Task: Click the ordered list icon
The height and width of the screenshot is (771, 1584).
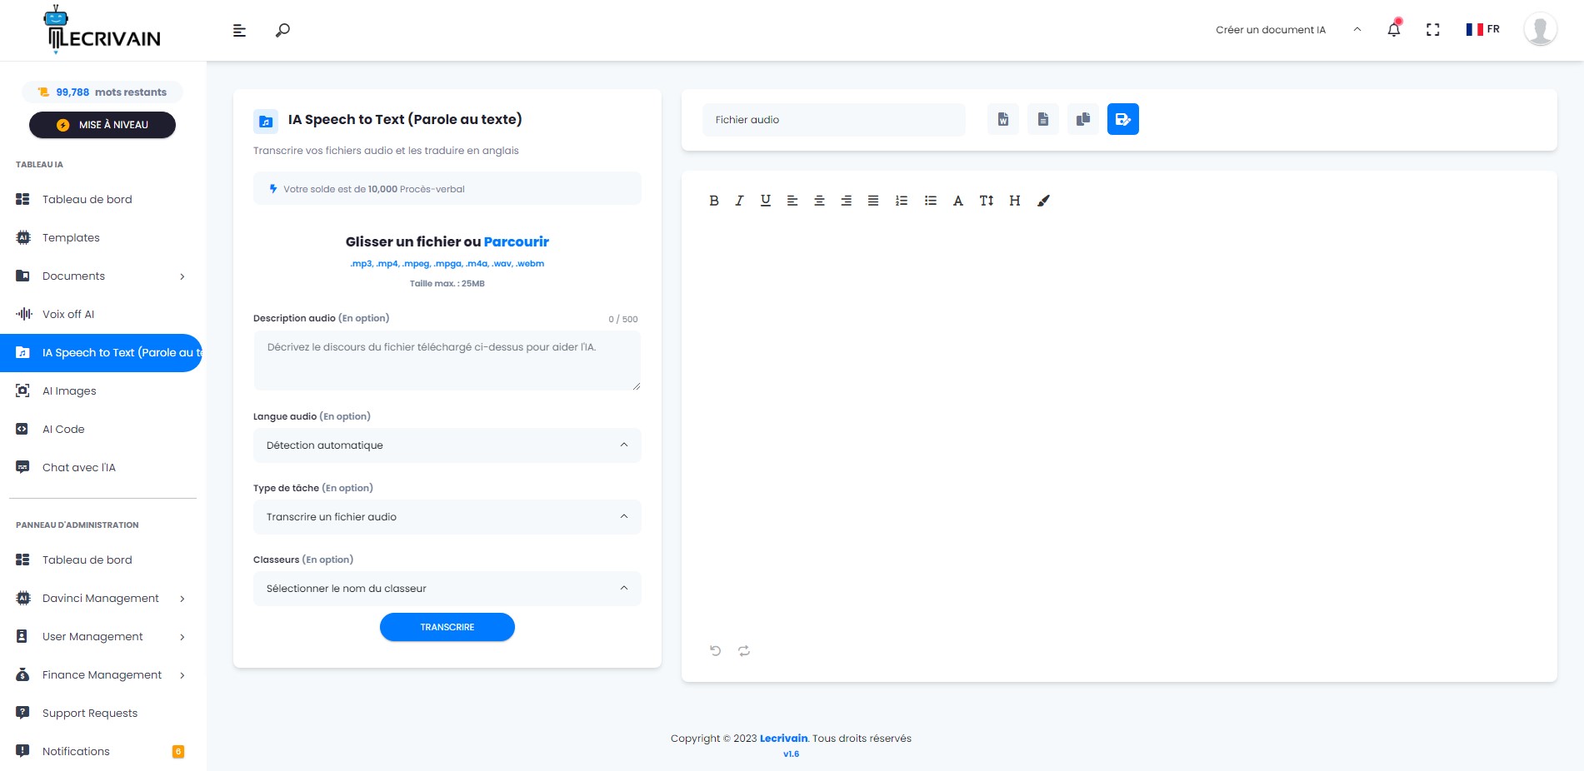Action: [902, 201]
